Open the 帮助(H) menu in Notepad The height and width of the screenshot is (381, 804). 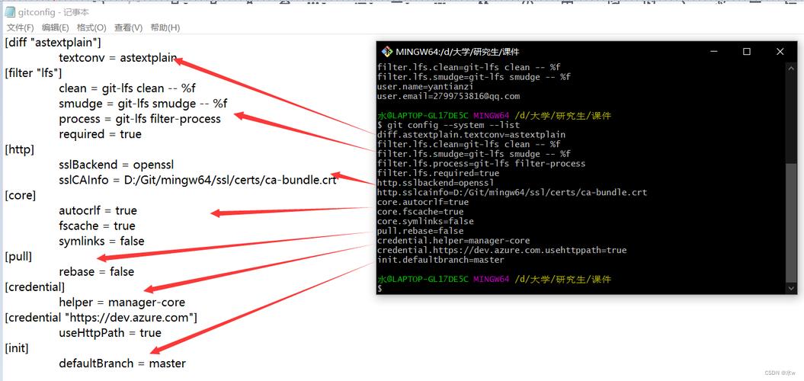point(165,27)
